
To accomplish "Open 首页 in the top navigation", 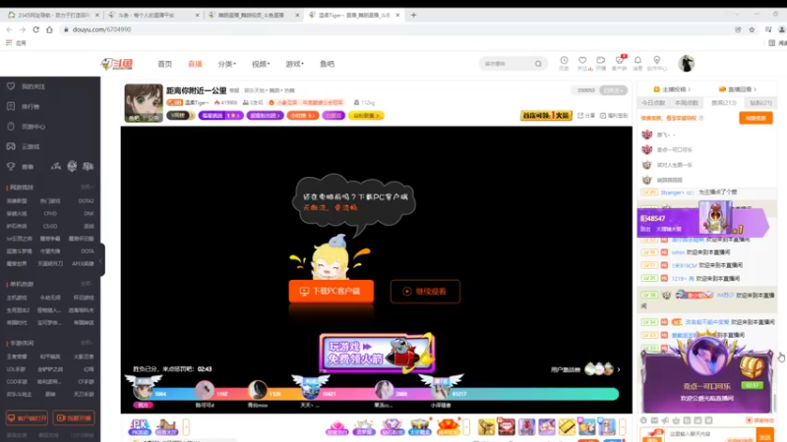I will (164, 64).
